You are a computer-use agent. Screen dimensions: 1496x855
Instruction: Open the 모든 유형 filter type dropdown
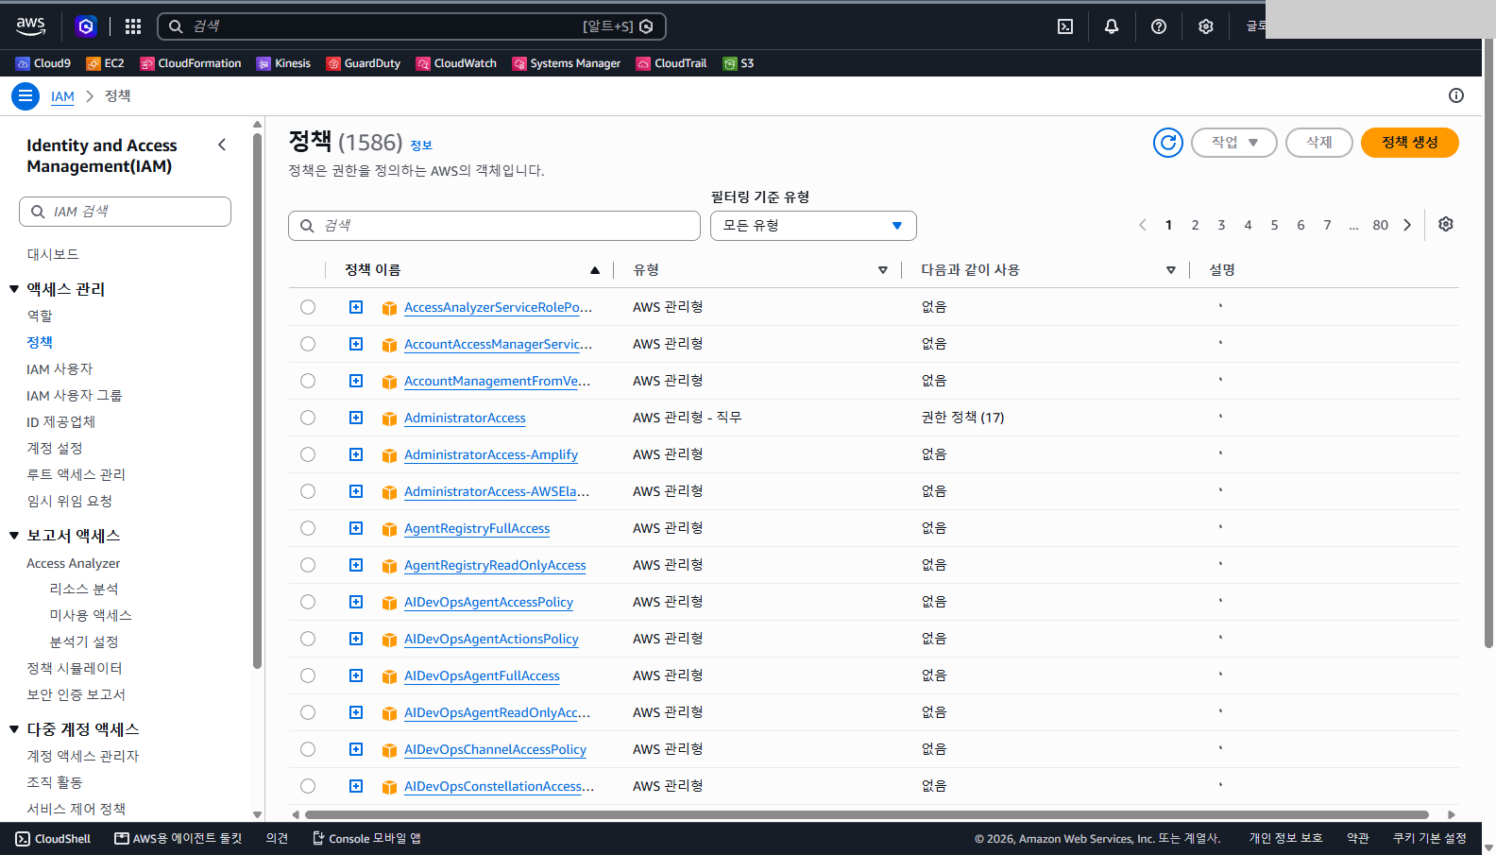pyautogui.click(x=813, y=226)
